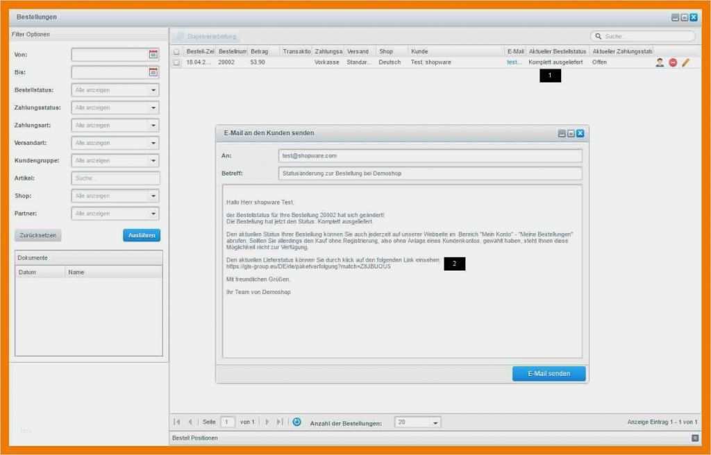This screenshot has height=455, width=711.
Task: Tick the checkbox for order 20002 row
Action: (176, 62)
